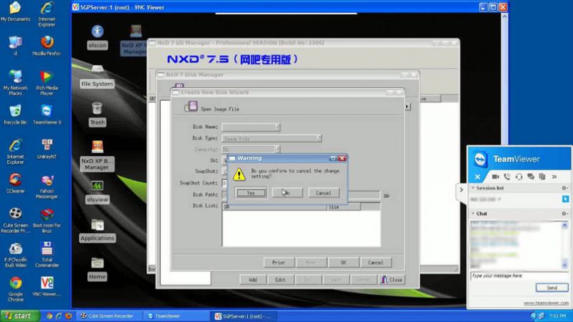This screenshot has width=573, height=322.
Task: Open the elscon desktop icon
Action: click(x=97, y=36)
